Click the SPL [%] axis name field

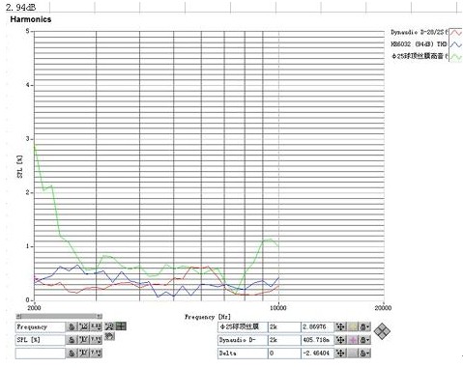pos(41,340)
